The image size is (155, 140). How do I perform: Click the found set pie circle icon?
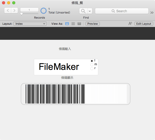[44, 11]
